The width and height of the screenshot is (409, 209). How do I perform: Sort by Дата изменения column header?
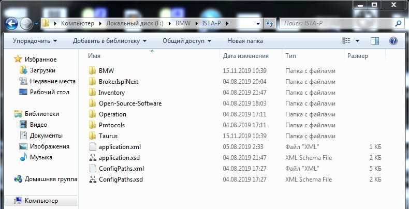[x=246, y=56]
